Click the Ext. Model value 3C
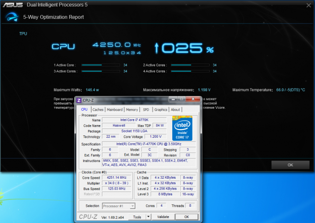Image resolution: width=315 pixels, height=223 pixels. point(150,155)
